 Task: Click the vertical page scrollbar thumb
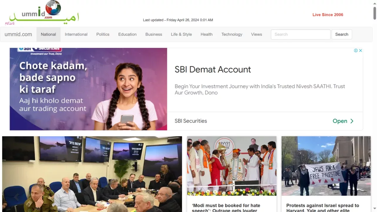click(375, 13)
